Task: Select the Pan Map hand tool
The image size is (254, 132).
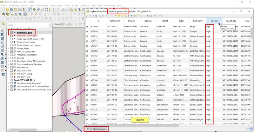Action: 30,10
